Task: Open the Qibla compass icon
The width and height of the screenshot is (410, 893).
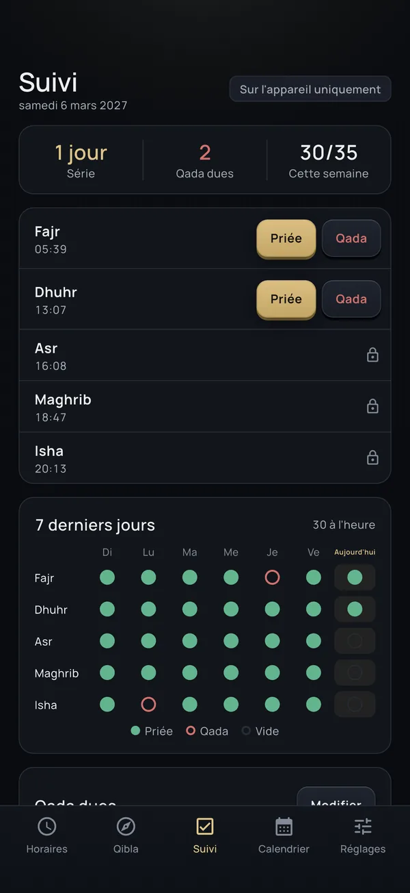Action: click(126, 827)
